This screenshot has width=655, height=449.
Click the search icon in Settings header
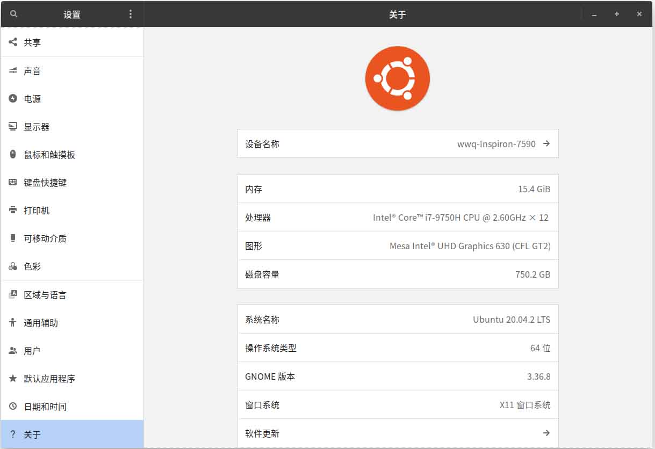(x=14, y=15)
